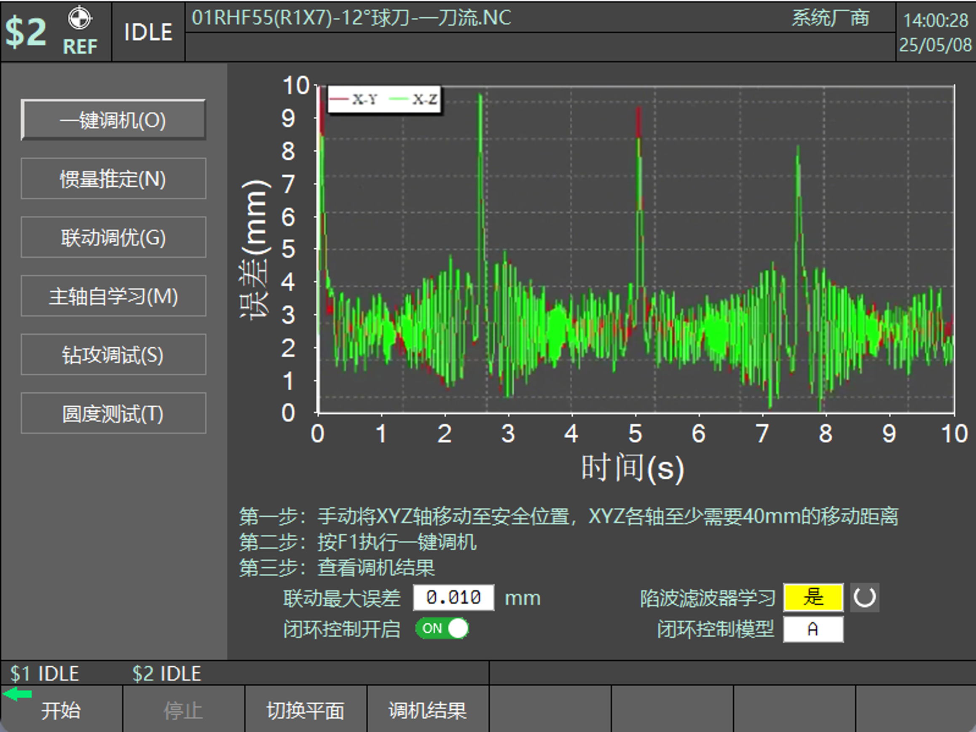Open 联动调优(G) from the side menu
The width and height of the screenshot is (976, 732).
click(x=113, y=237)
